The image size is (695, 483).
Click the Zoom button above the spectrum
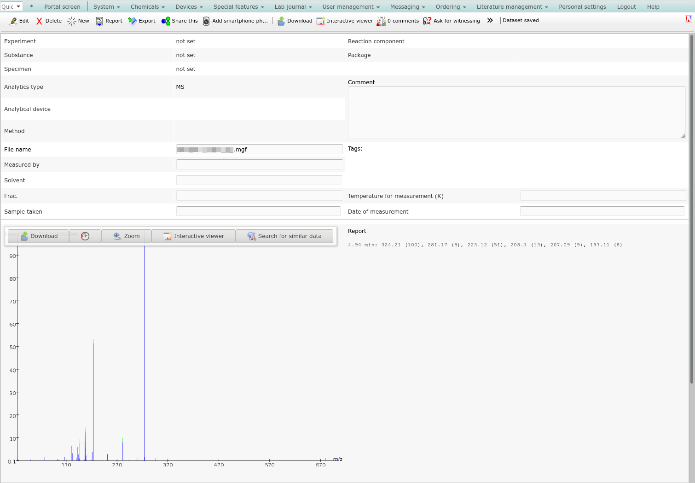point(126,236)
